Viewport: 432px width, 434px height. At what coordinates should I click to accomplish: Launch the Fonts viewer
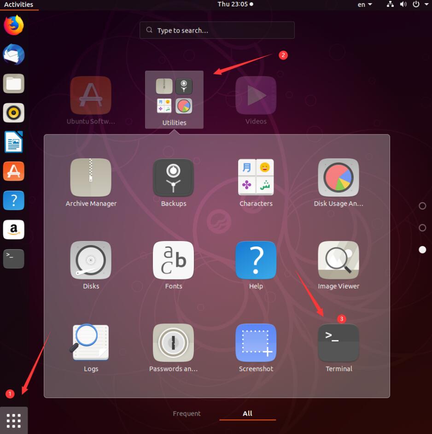click(174, 260)
